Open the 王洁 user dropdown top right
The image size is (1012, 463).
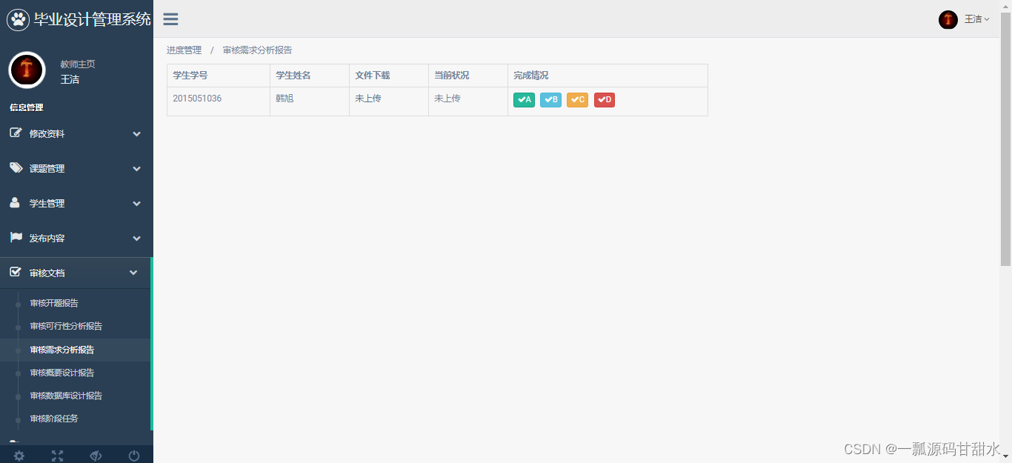click(976, 19)
